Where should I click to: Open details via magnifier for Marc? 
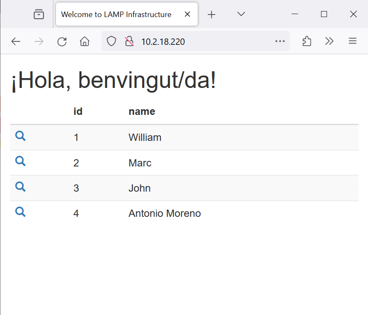click(x=20, y=161)
